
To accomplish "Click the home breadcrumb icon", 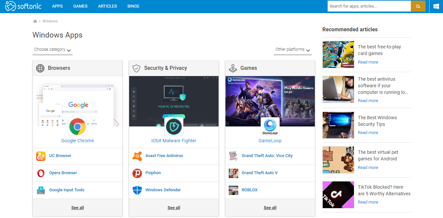I will (x=35, y=21).
